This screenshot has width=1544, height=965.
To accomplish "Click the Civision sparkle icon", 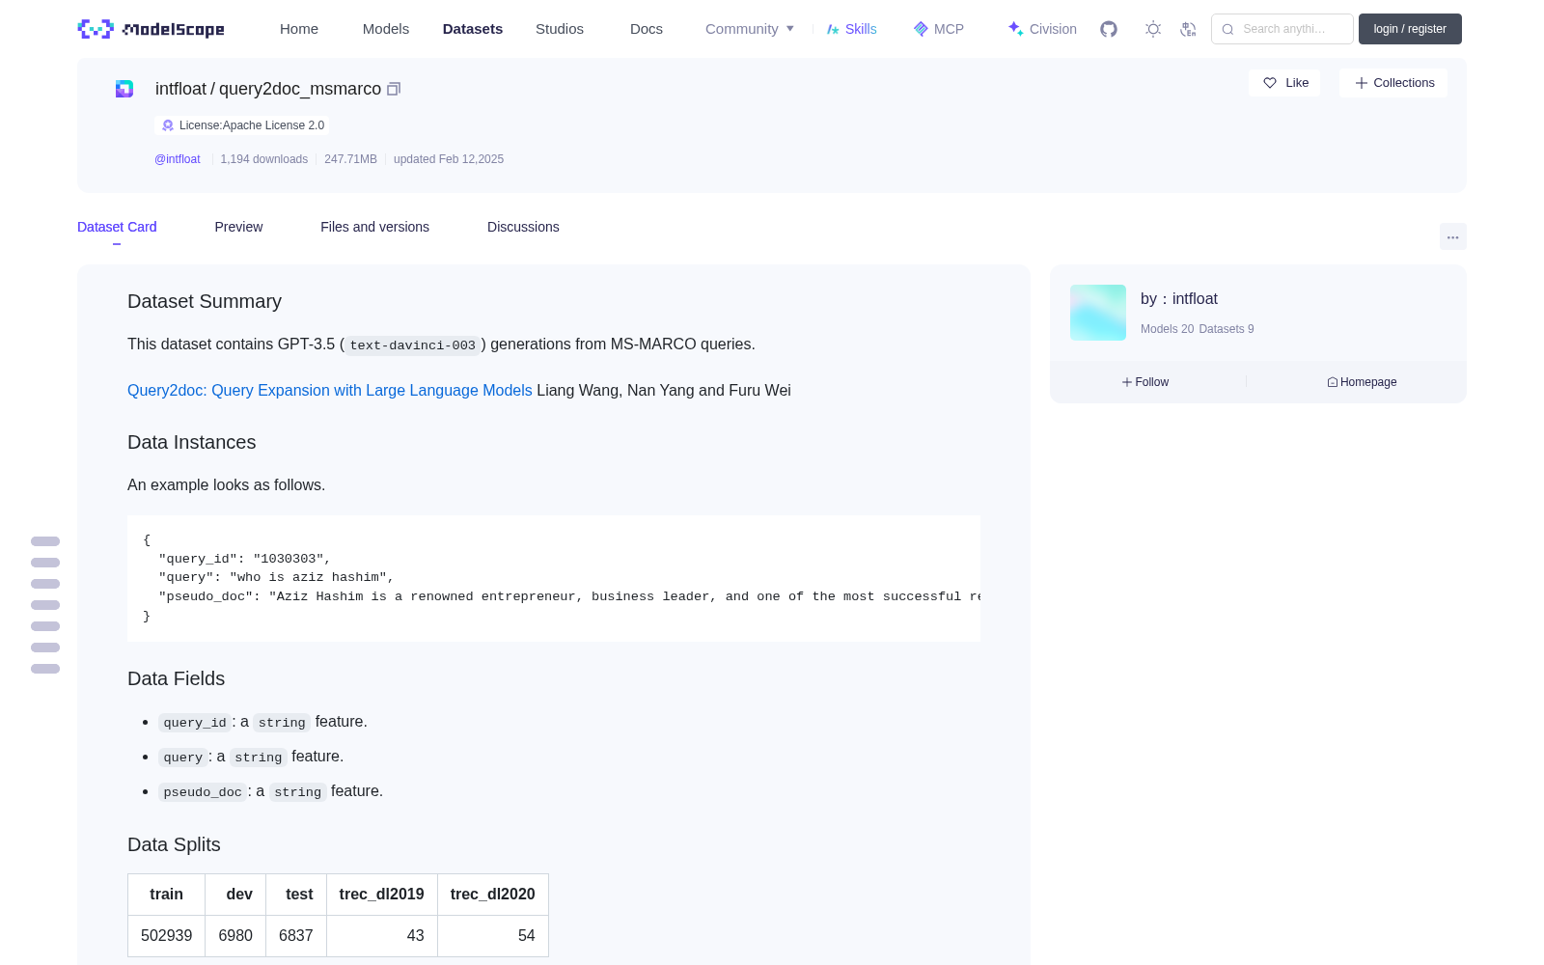I will pos(1015,29).
